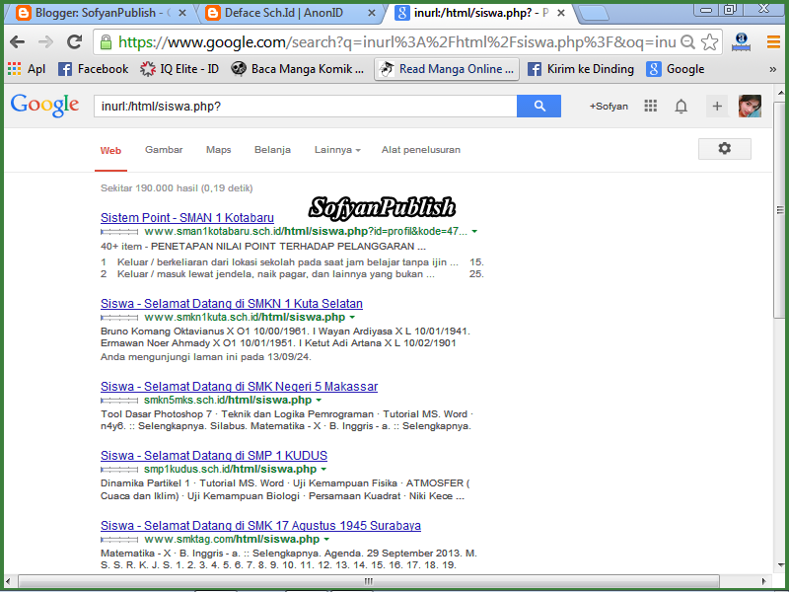Switch to the Belanja tab

pyautogui.click(x=273, y=150)
